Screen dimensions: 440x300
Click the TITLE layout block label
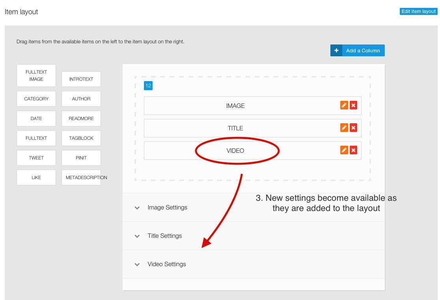pos(235,128)
